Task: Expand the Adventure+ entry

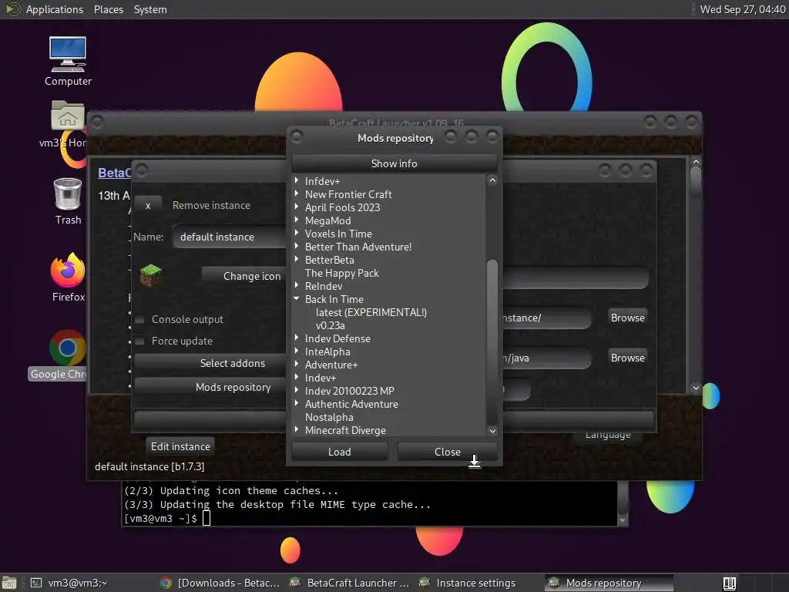Action: 297,364
